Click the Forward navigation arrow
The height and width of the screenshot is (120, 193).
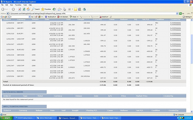point(13,9)
